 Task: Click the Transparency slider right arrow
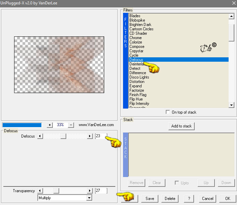pyautogui.click(x=90, y=191)
